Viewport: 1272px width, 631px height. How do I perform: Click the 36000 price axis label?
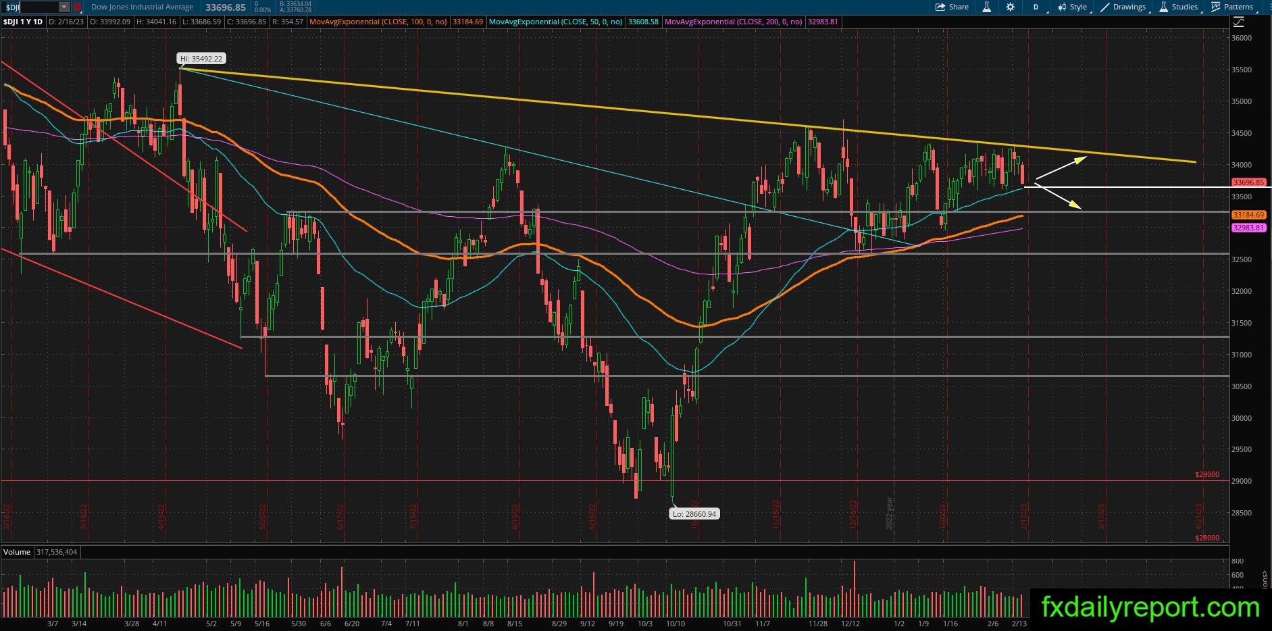[1242, 39]
